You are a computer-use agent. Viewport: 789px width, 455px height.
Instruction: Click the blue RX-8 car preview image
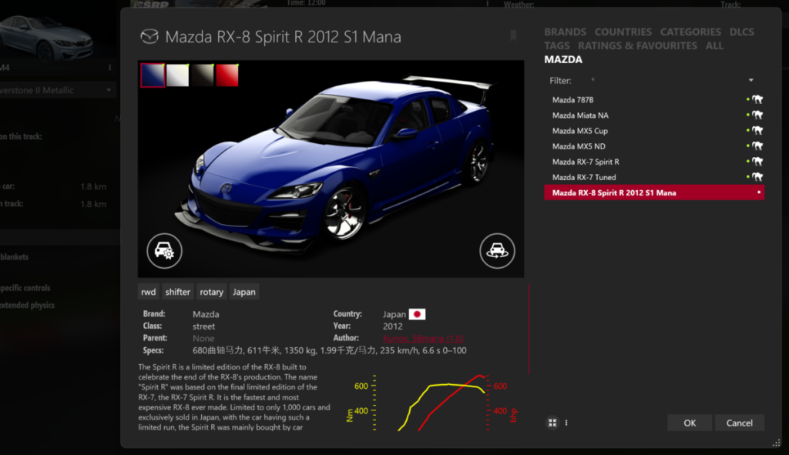click(331, 169)
